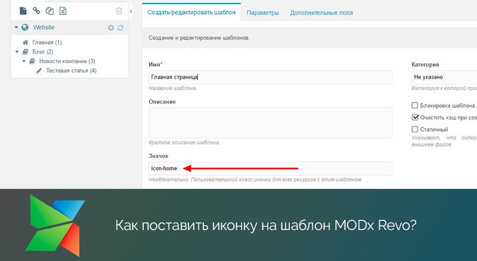The width and height of the screenshot is (477, 261).
Task: Select Тестовая статья (4) resource
Action: (x=71, y=70)
